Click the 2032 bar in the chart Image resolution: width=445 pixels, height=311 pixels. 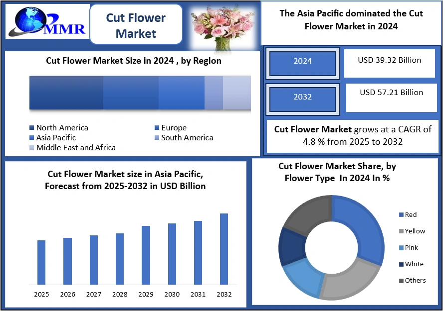coord(224,249)
